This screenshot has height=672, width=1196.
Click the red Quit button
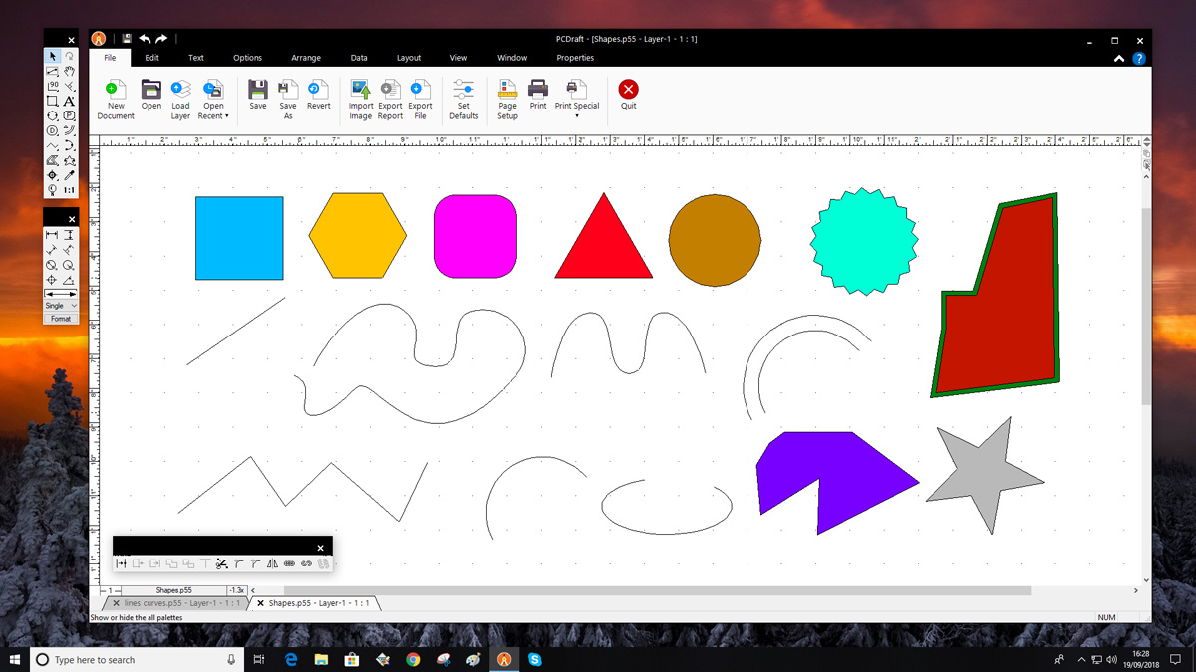pos(628,90)
